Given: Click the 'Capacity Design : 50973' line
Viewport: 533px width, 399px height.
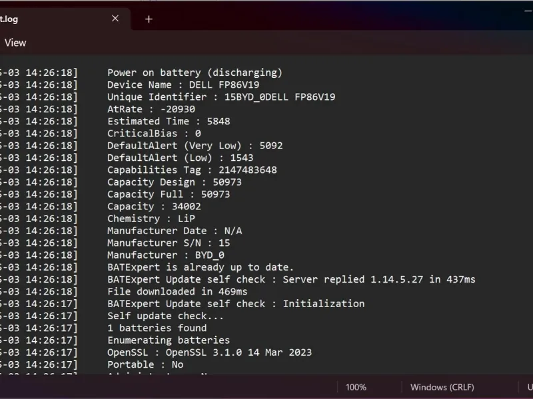Looking at the screenshot, I should (x=175, y=182).
